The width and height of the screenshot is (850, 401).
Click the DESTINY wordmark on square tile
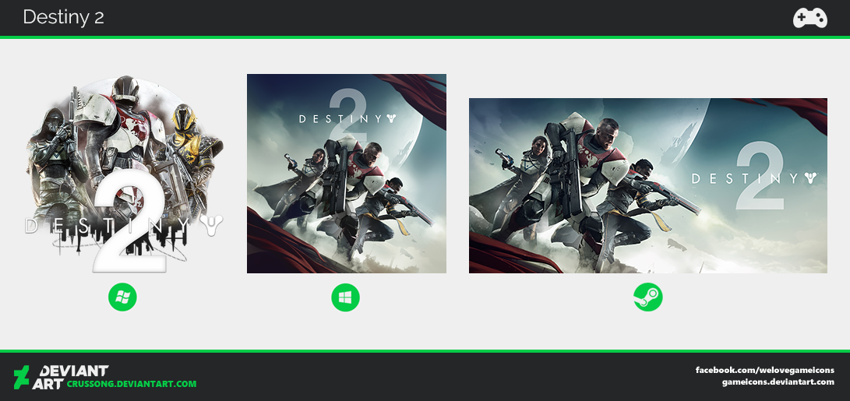coord(341,118)
